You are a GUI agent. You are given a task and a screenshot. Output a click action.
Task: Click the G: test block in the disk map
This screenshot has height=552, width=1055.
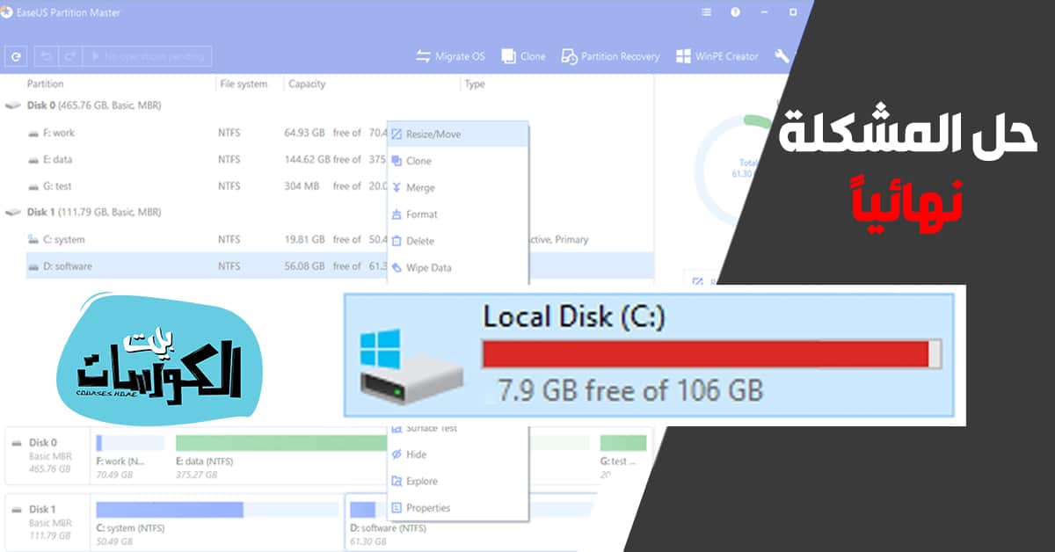click(x=623, y=455)
